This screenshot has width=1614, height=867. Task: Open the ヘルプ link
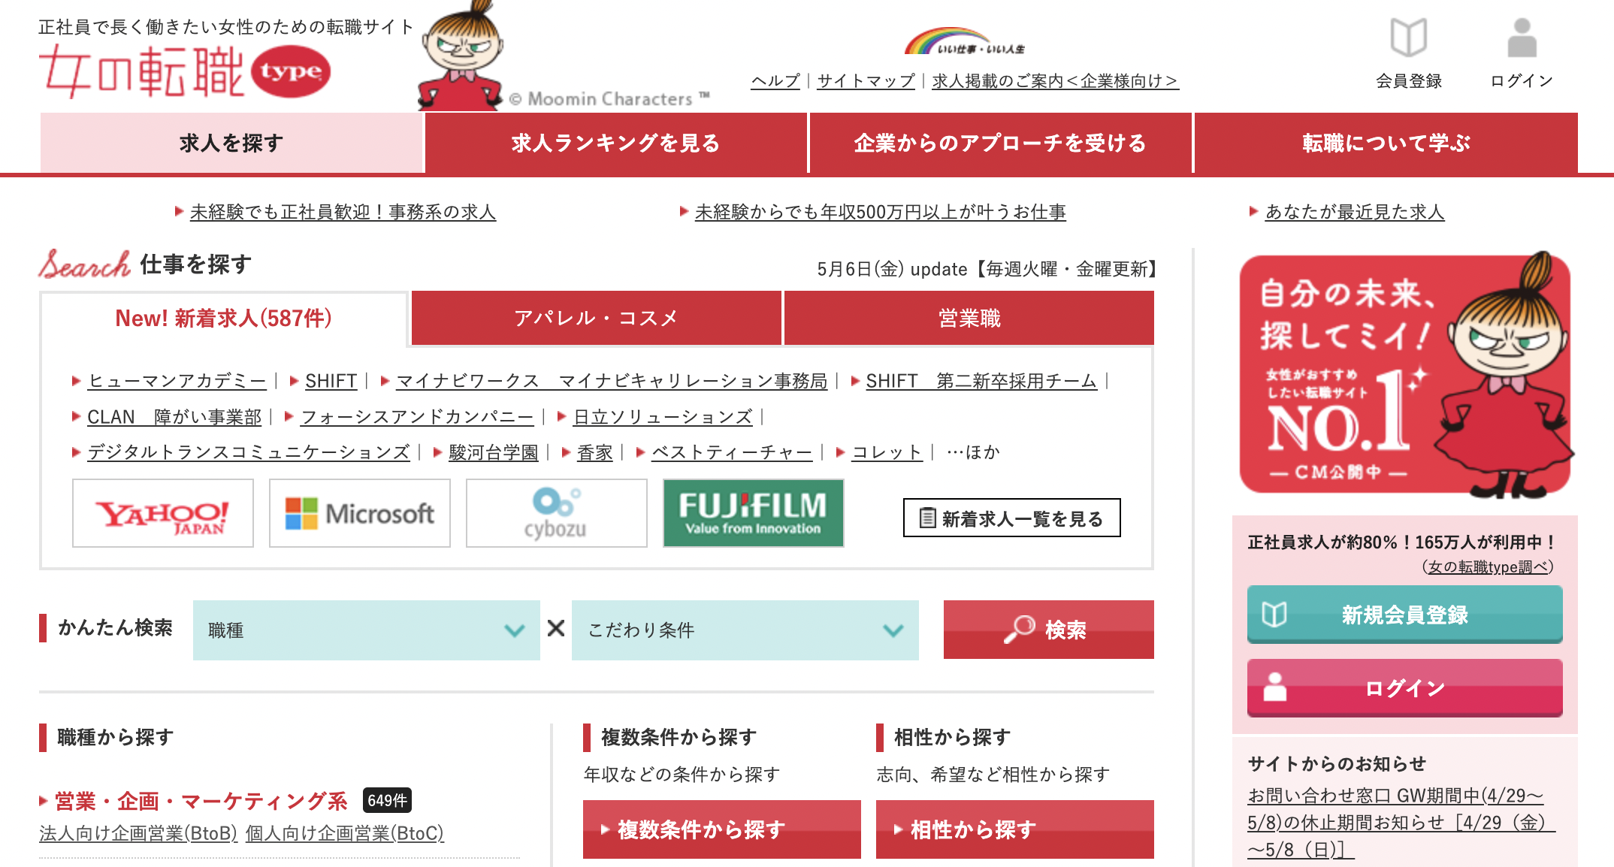(x=775, y=80)
